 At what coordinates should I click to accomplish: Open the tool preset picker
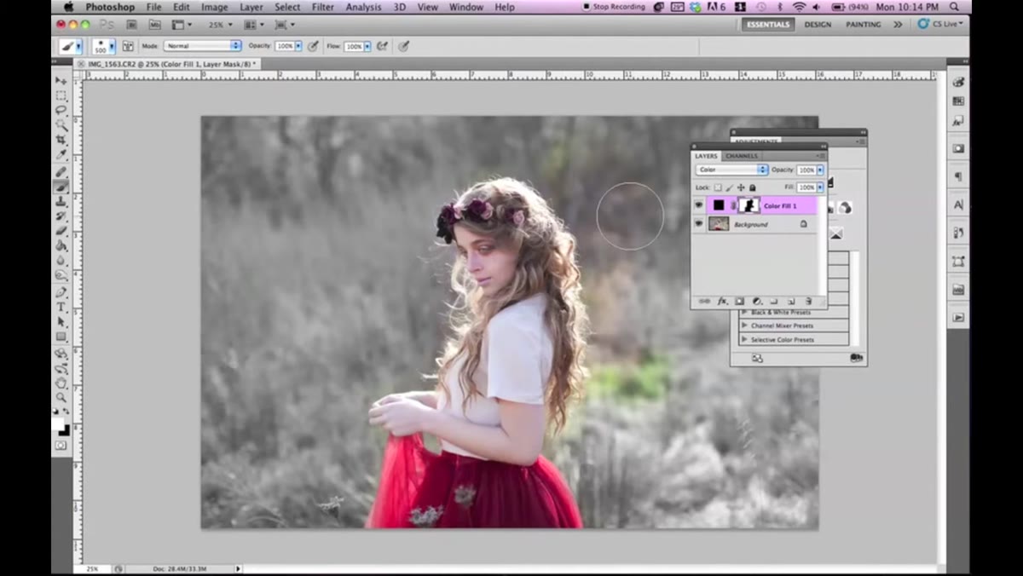point(70,46)
